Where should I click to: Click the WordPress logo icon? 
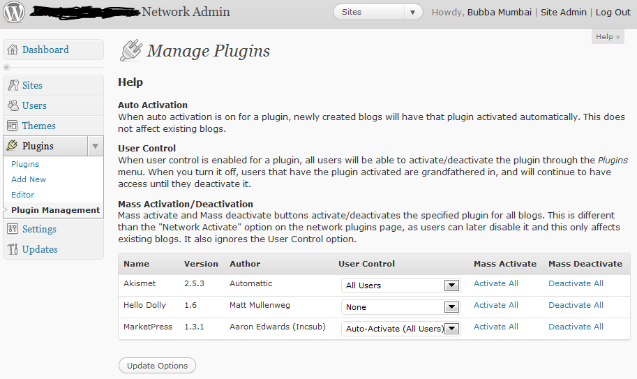[x=14, y=12]
